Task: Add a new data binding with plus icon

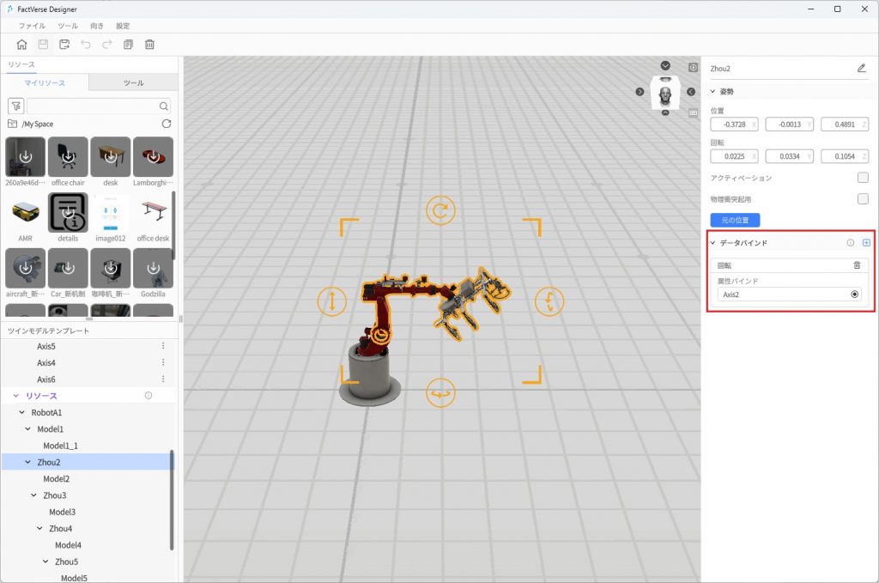Action: [865, 243]
